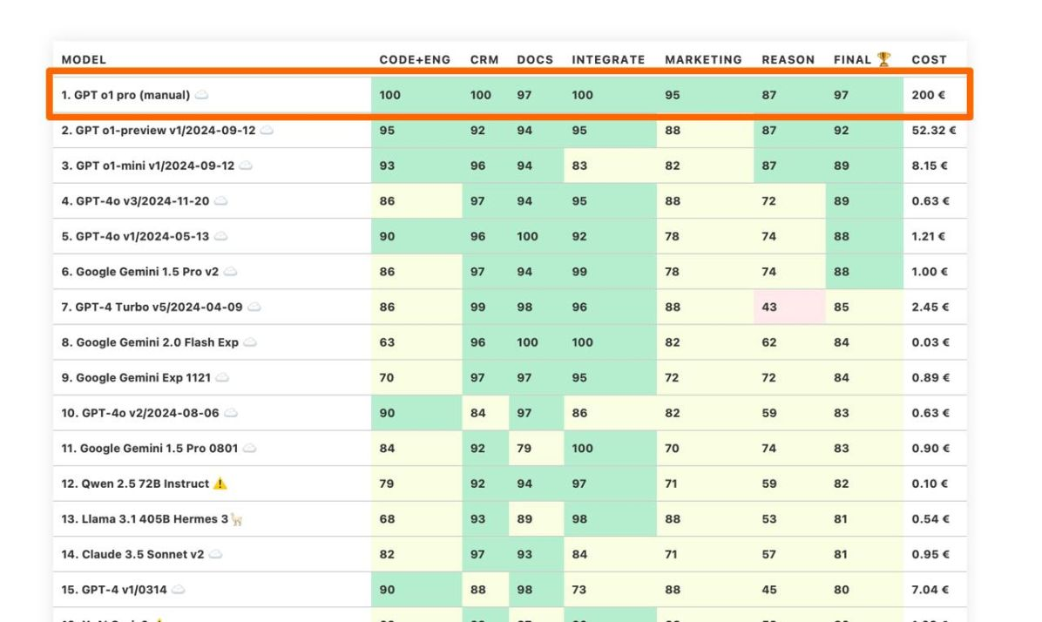The height and width of the screenshot is (622, 1042).
Task: Click the cloud icon beside Claude 3.5 Sonnet v2
Action: coord(215,554)
